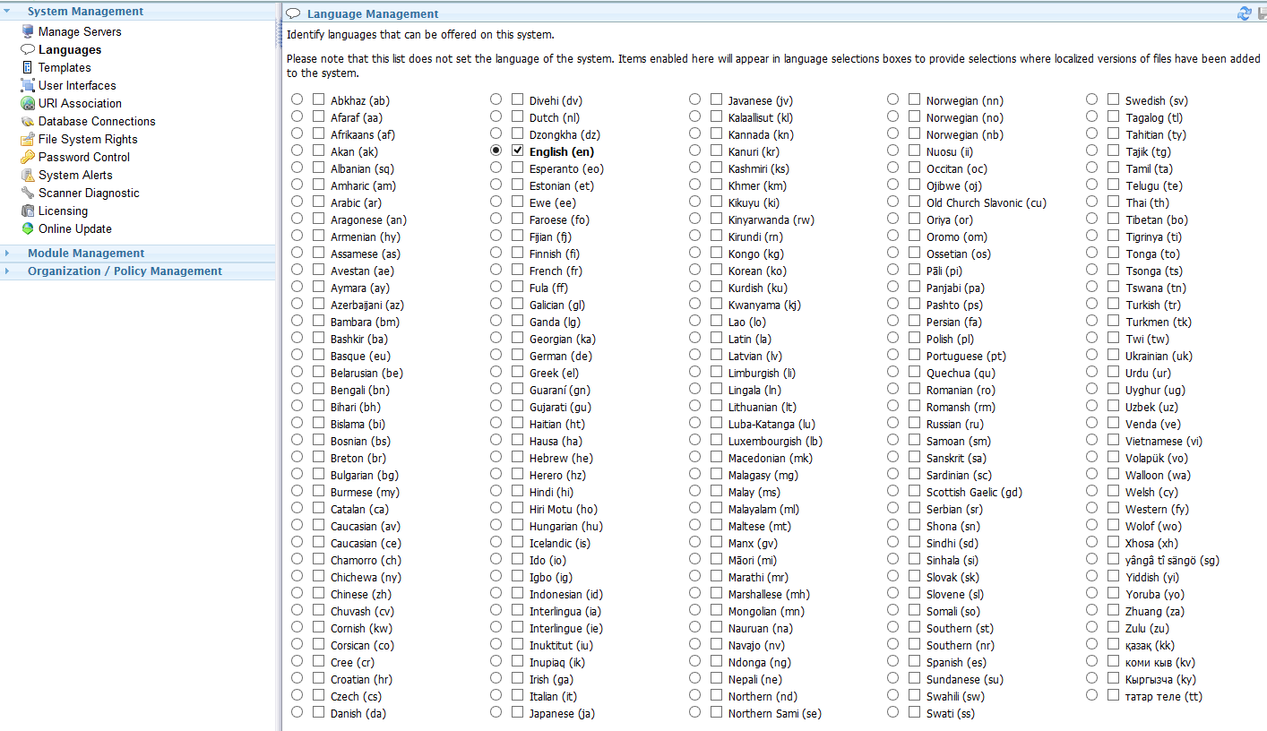The height and width of the screenshot is (731, 1267).
Task: Expand the Module Management section
Action: pos(7,254)
